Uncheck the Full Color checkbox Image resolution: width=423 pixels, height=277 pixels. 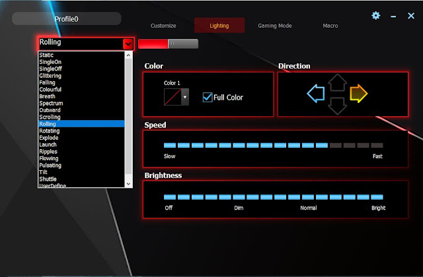pyautogui.click(x=208, y=97)
